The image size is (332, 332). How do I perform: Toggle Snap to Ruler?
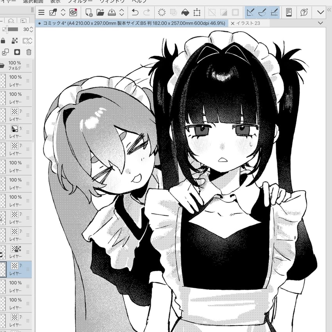[x=250, y=12]
